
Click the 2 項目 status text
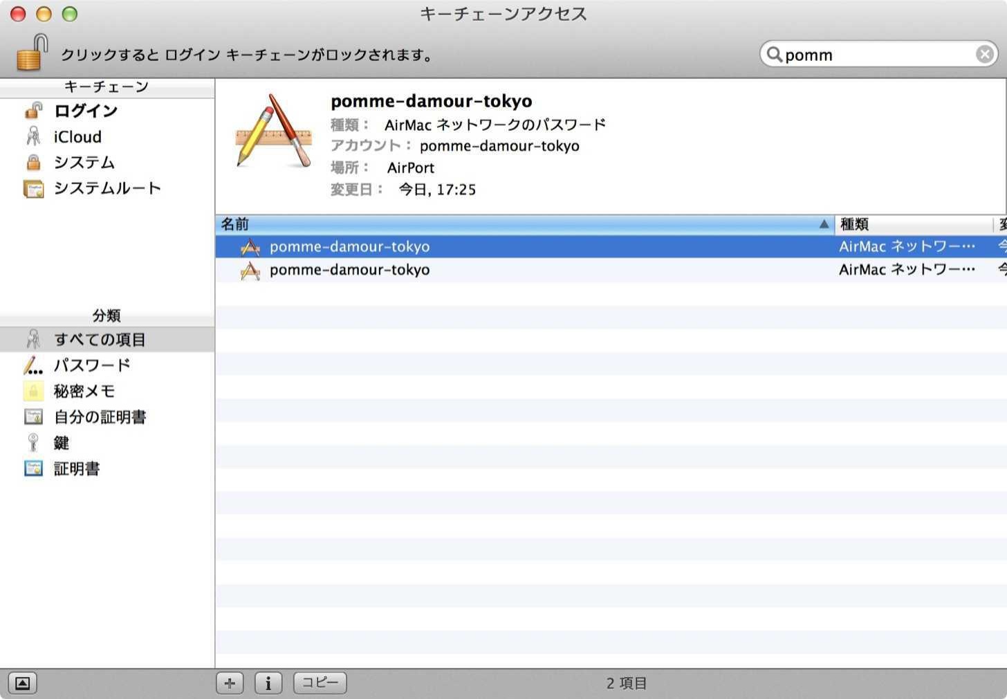tap(627, 683)
